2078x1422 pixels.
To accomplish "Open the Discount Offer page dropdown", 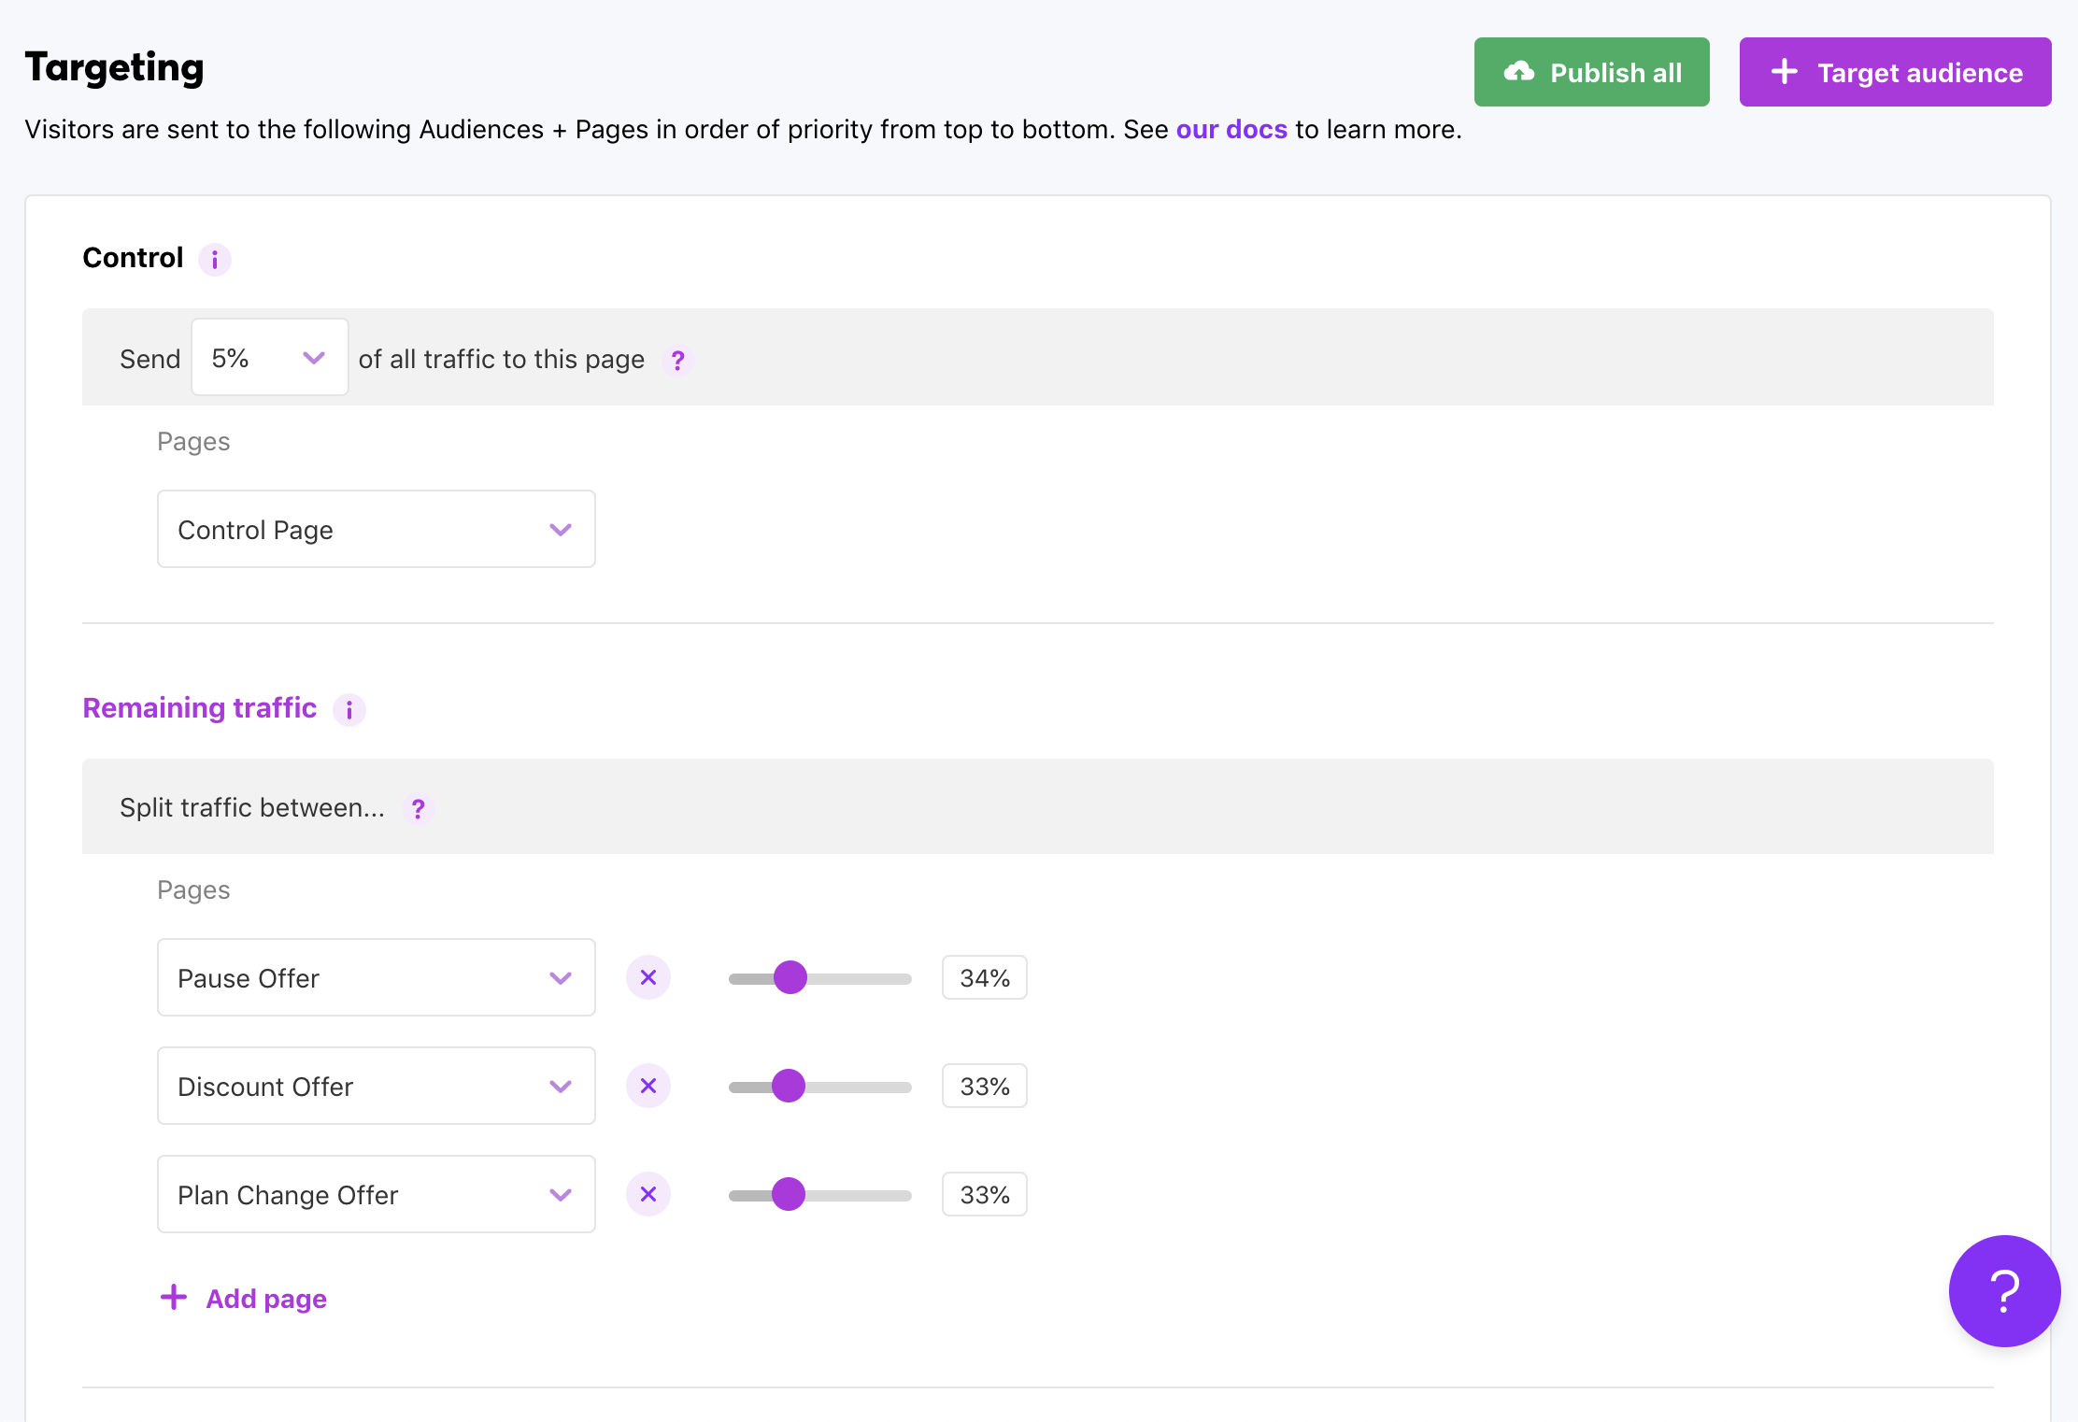I will pos(376,1087).
